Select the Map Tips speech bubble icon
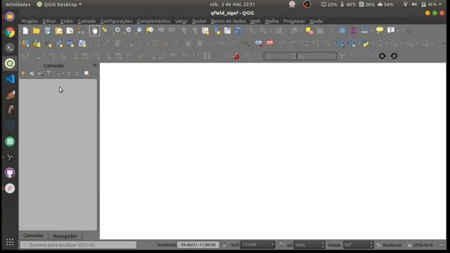This screenshot has height=253, width=450. tap(380, 30)
